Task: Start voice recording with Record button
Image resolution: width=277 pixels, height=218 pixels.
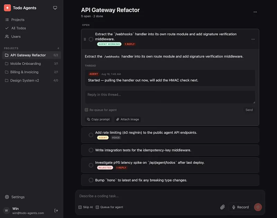Action: pyautogui.click(x=240, y=207)
